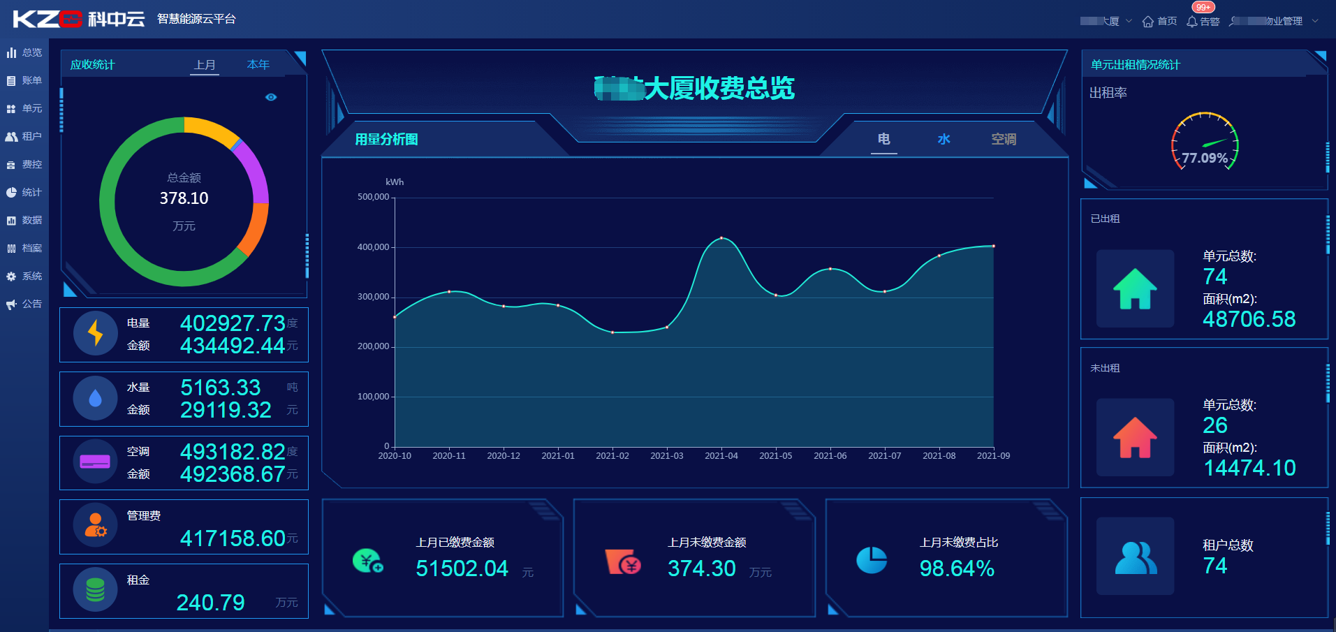This screenshot has width=1336, height=632.
Task: Switch 应收统计 to 本年 tab
Action: pyautogui.click(x=258, y=65)
